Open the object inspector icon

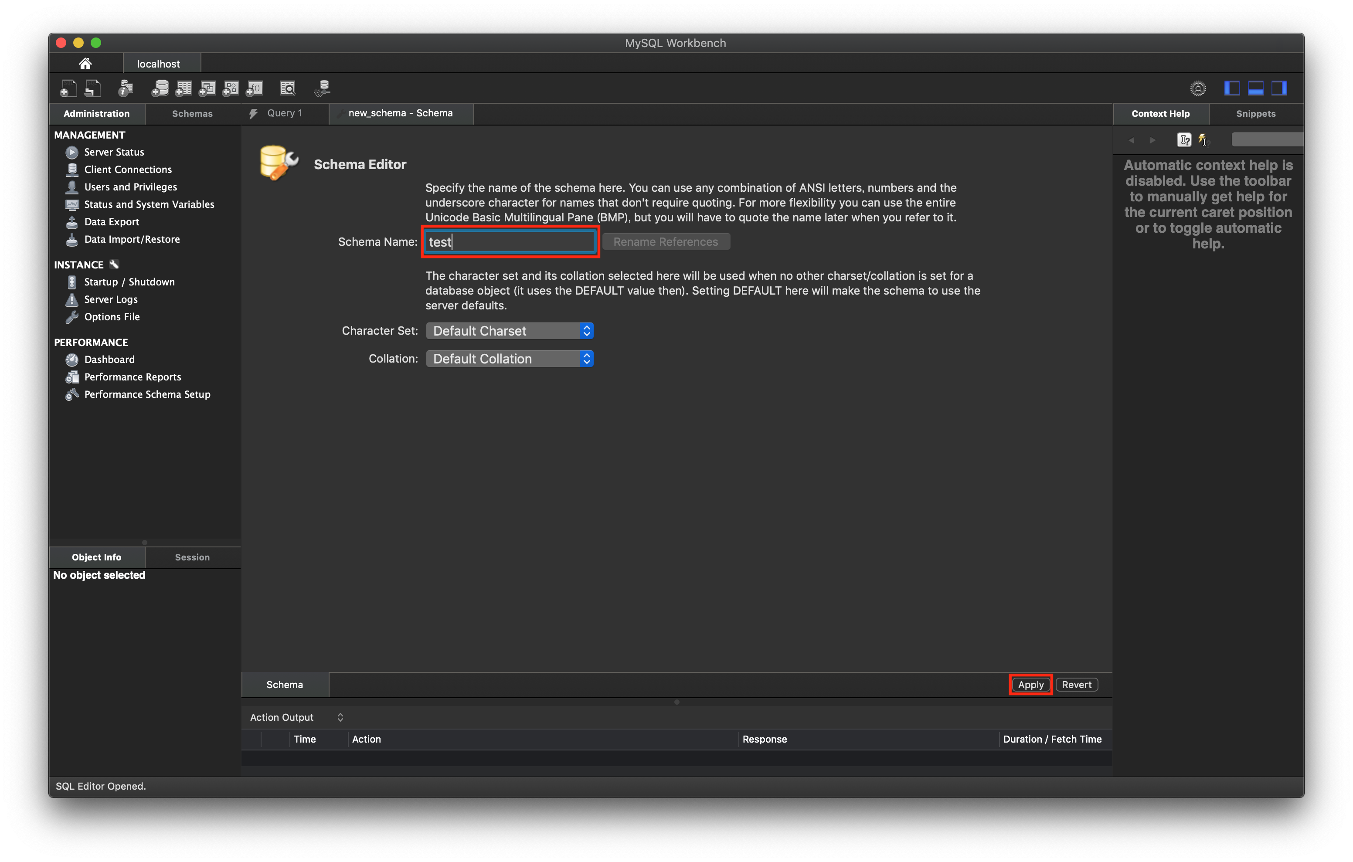(x=126, y=88)
